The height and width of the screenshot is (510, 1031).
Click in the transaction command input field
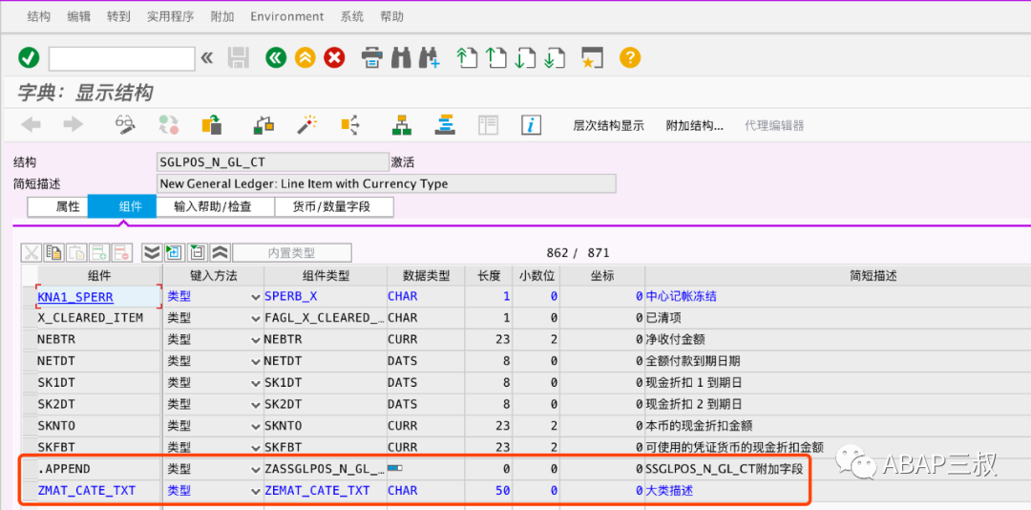click(x=121, y=58)
